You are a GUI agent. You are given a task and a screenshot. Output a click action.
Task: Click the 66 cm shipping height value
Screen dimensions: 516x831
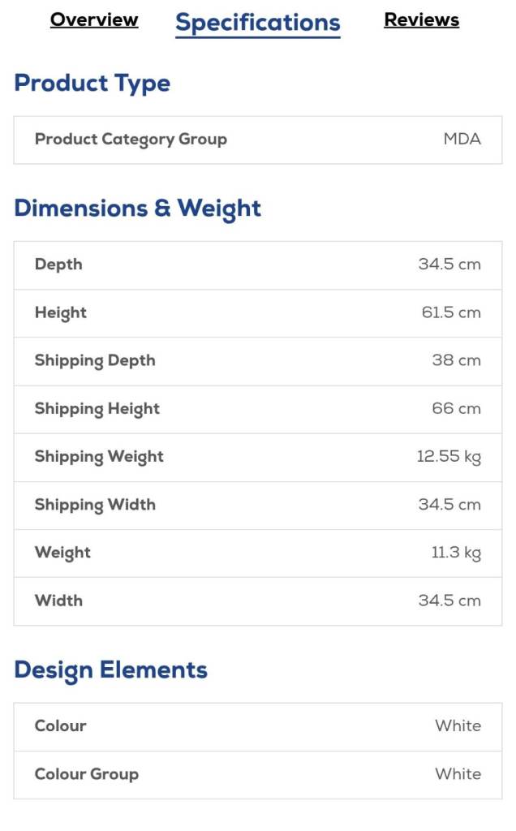456,408
